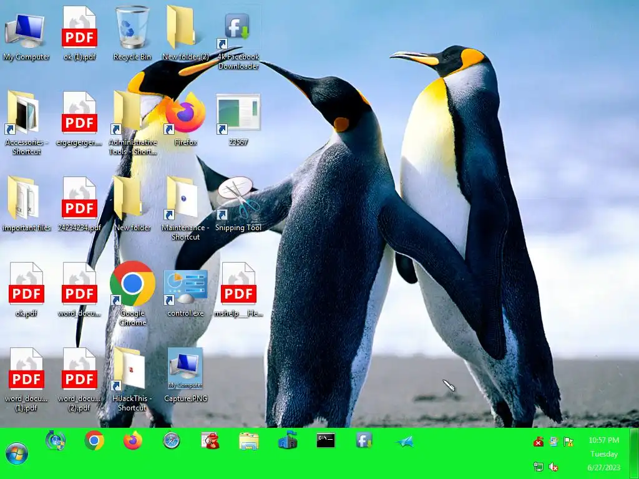Screen dimensions: 639x479
Task: Click the shielded globe icon in taskbar
Action: pyautogui.click(x=56, y=440)
